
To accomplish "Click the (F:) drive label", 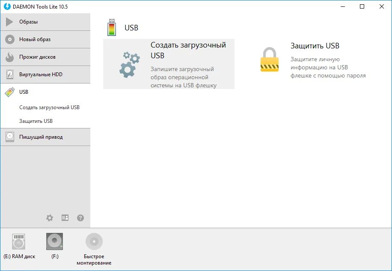I will click(55, 256).
